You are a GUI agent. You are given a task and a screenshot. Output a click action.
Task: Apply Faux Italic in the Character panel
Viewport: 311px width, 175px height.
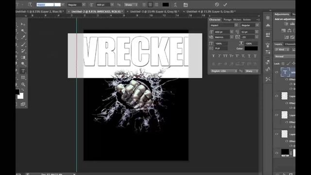(x=219, y=56)
